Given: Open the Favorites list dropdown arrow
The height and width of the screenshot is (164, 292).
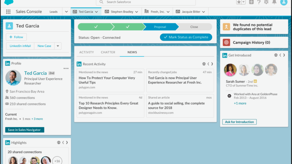Looking at the screenshot, I should point(244,2).
